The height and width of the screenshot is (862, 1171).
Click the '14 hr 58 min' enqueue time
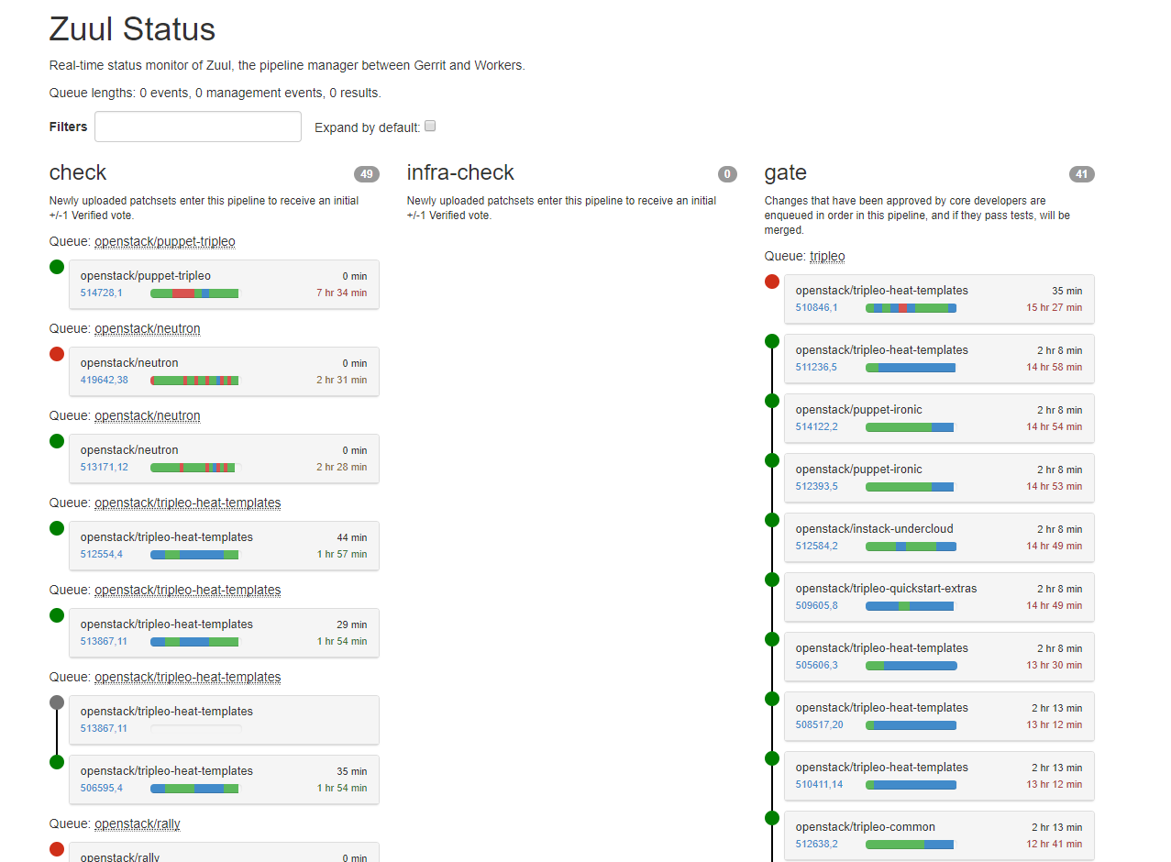pos(1055,367)
